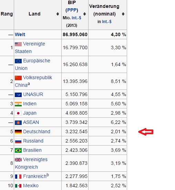Screen dimensions: 175x190
Task: Open the Welt link
Action: (x=20, y=34)
